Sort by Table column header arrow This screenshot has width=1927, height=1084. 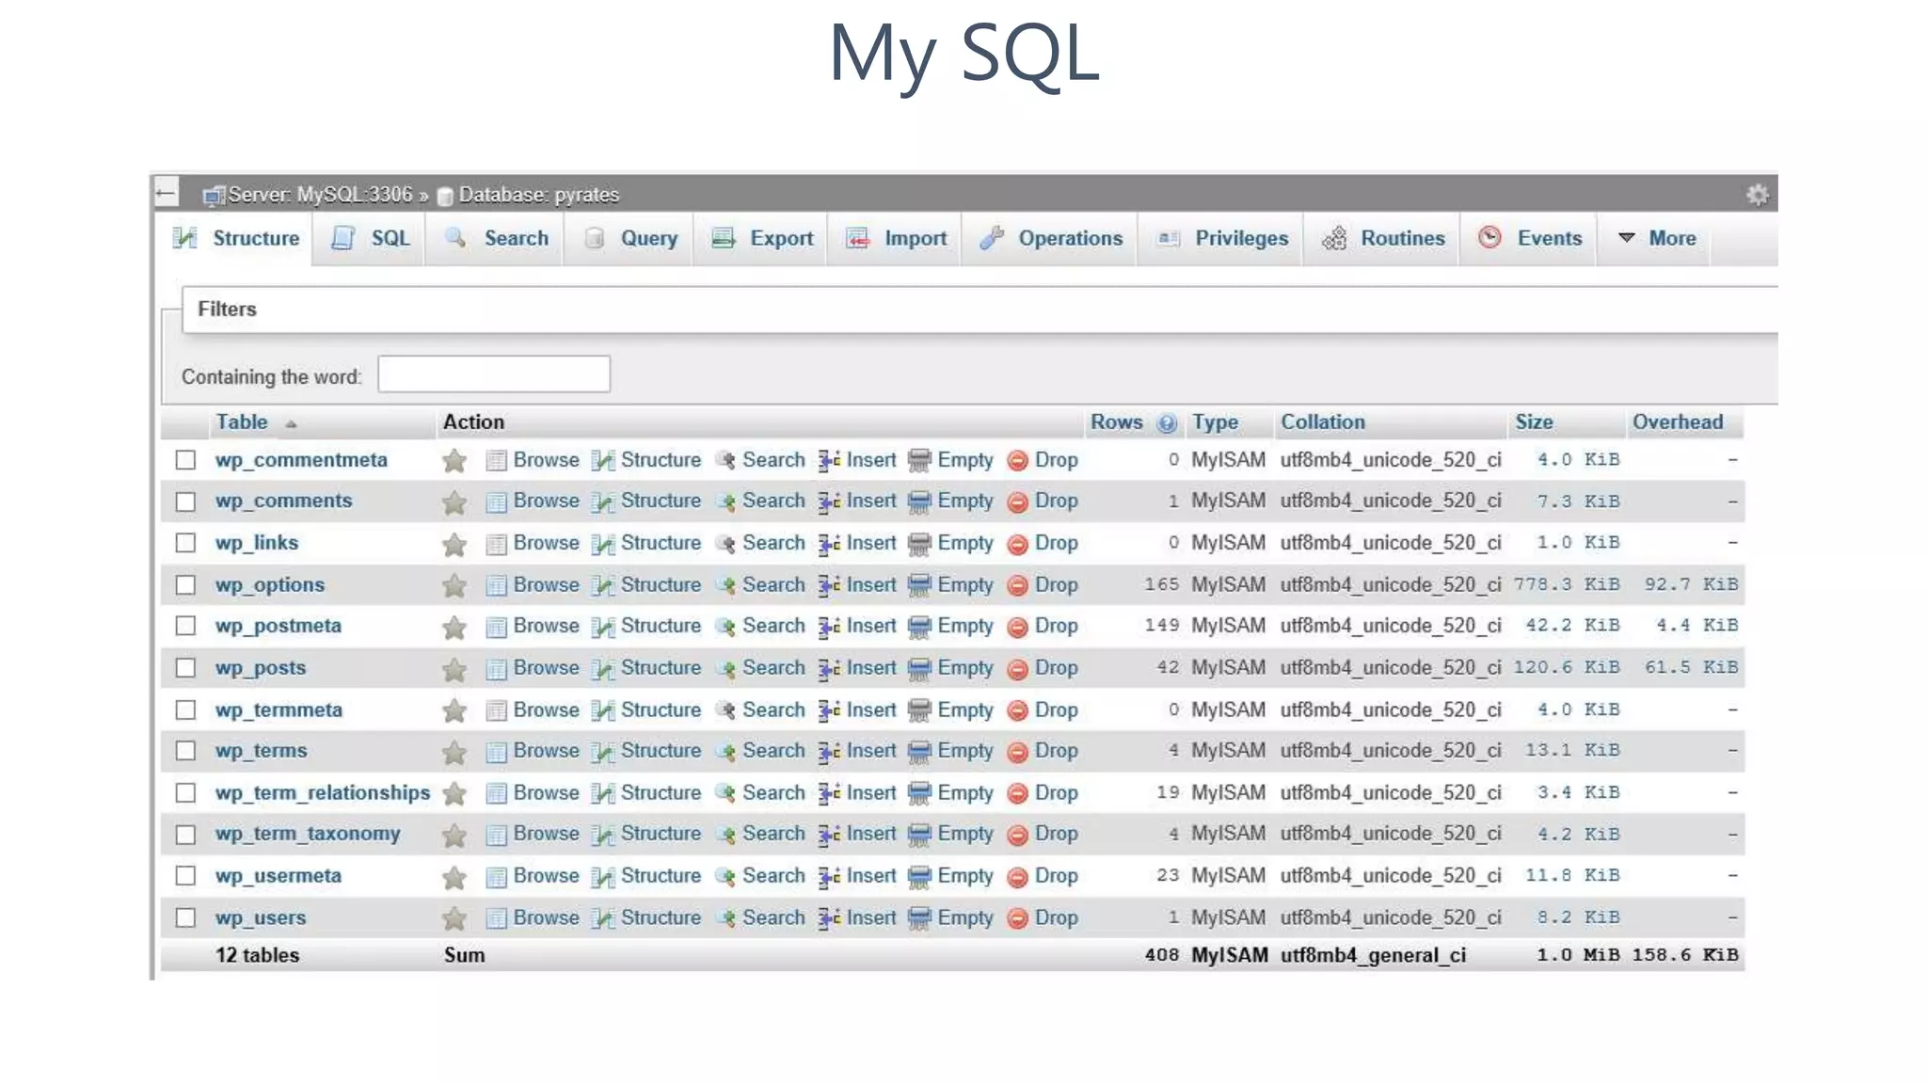click(291, 424)
